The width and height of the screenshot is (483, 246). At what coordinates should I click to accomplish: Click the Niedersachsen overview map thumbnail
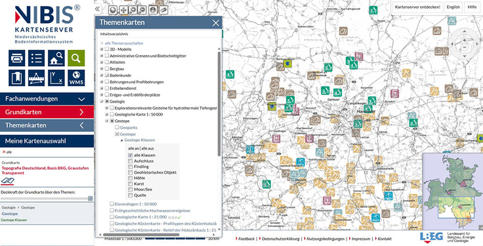click(x=453, y=191)
